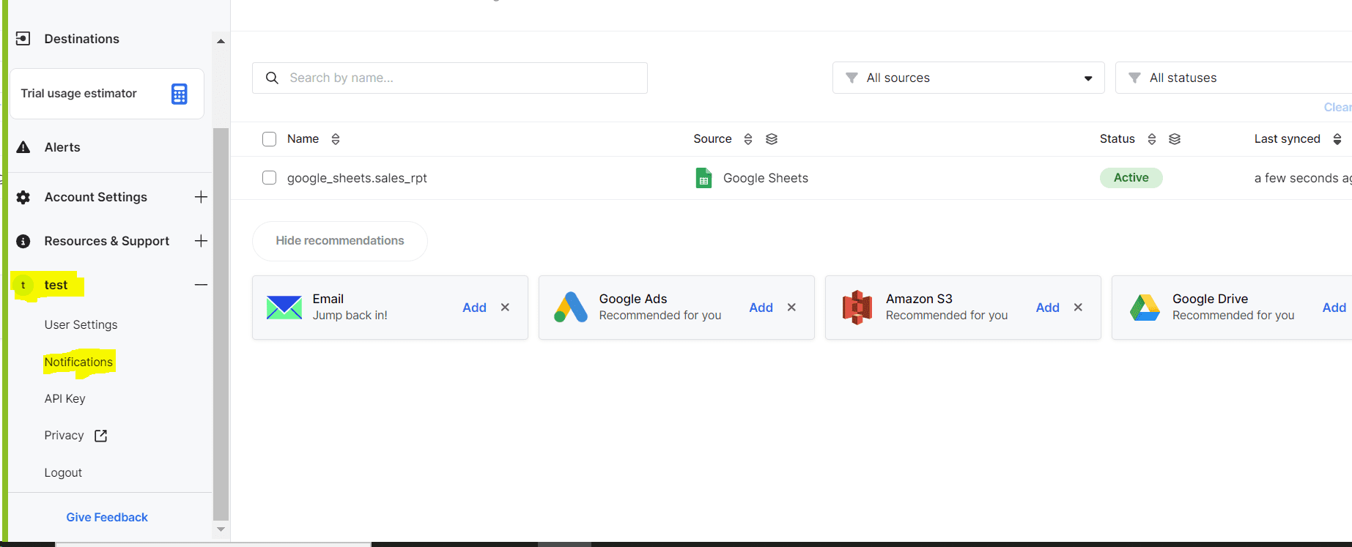Click the Amazon S3 logo icon
Viewport: 1352px width, 547px height.
click(x=857, y=308)
